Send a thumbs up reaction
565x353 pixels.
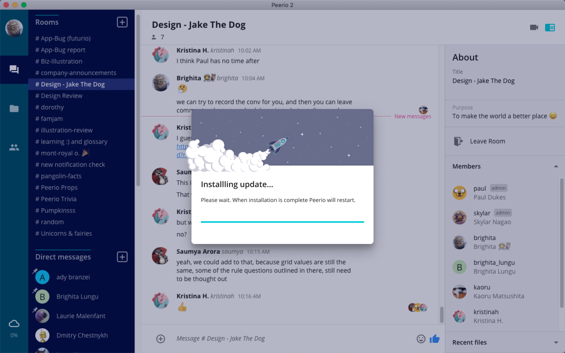tap(435, 339)
